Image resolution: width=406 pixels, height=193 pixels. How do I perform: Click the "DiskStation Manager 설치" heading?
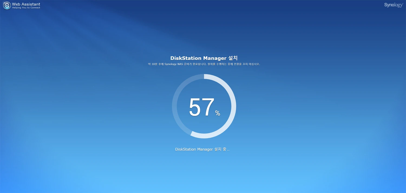pyautogui.click(x=204, y=58)
